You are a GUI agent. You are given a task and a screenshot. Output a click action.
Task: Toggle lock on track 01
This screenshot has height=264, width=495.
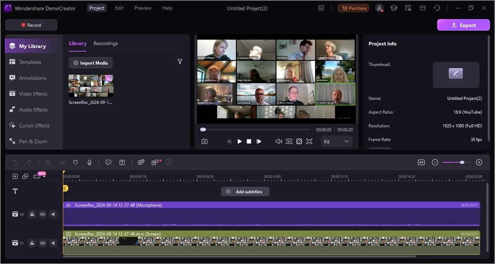point(32,243)
